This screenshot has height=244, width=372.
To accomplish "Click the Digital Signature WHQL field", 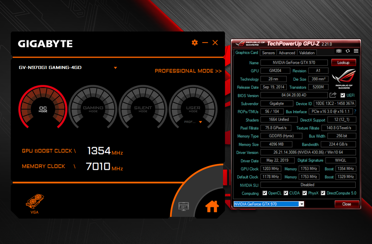I will click(x=341, y=160).
